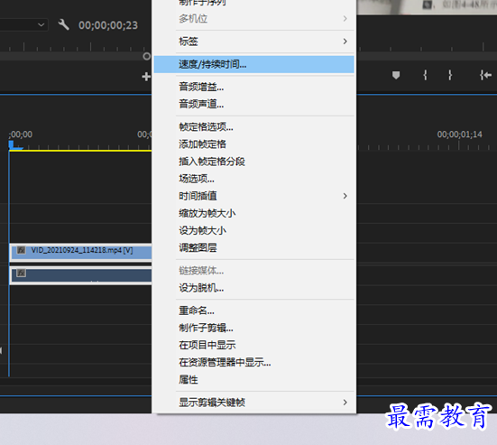Select the VID_20210924_114218.mp4 video clip
The height and width of the screenshot is (445, 497).
[x=81, y=253]
